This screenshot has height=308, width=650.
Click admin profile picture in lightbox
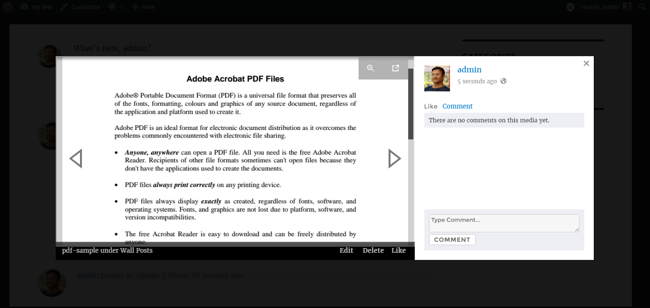coord(437,79)
